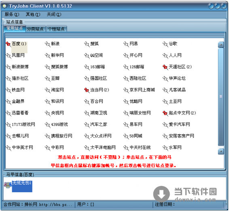Click the red pin icon beside 天涯社区
The image size is (229, 212).
165,67
